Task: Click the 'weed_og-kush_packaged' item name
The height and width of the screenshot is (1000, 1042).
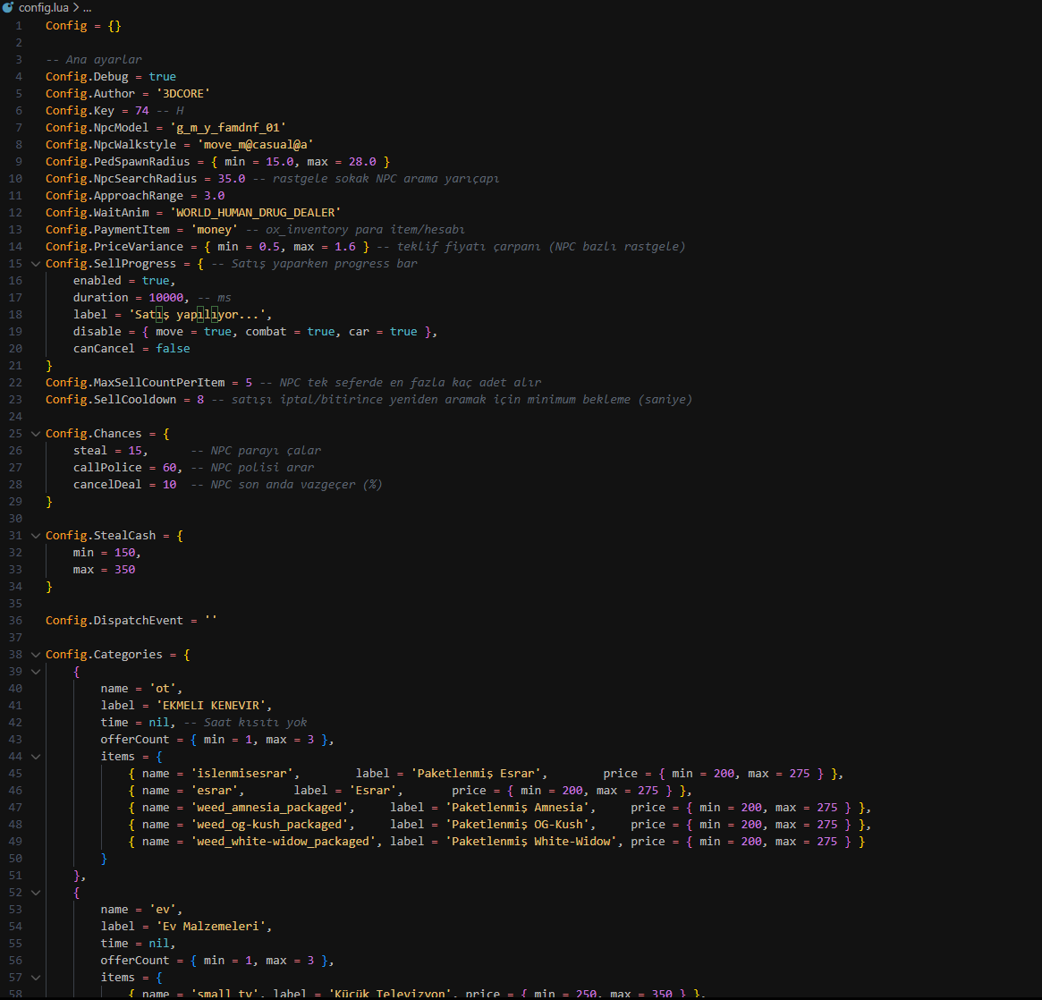Action: (x=269, y=825)
